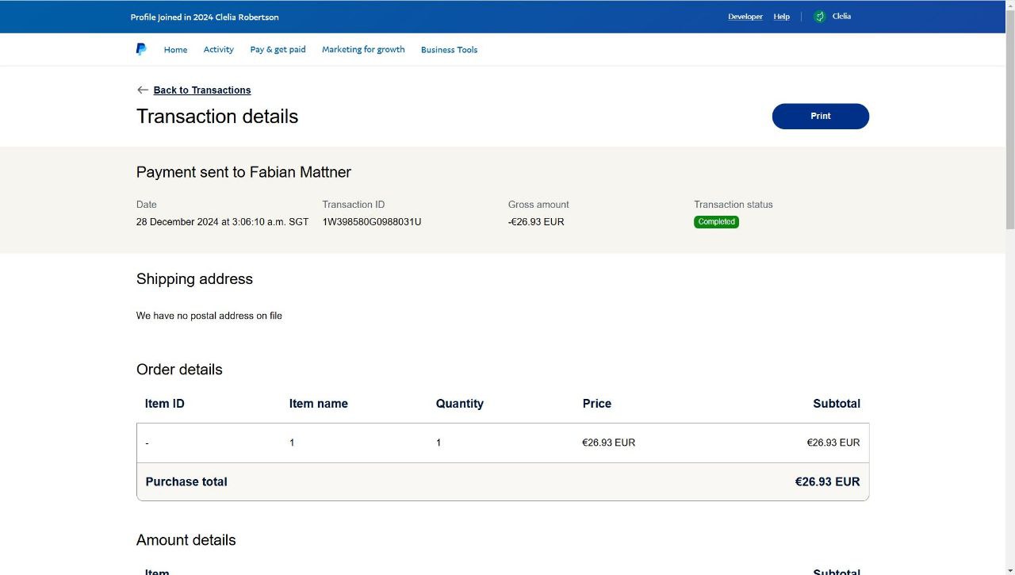
Task: Click the scrollbar down arrow
Action: tap(1009, 569)
